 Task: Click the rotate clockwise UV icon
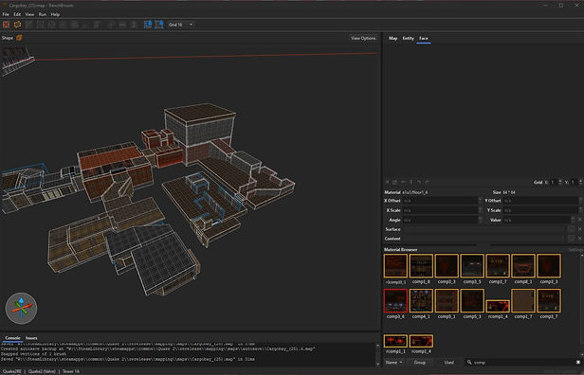point(427,182)
